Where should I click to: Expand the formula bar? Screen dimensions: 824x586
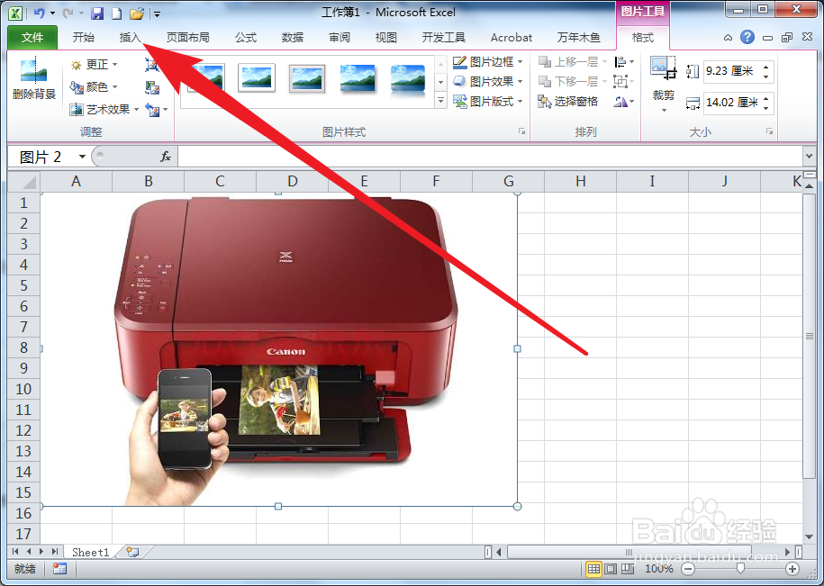point(809,156)
